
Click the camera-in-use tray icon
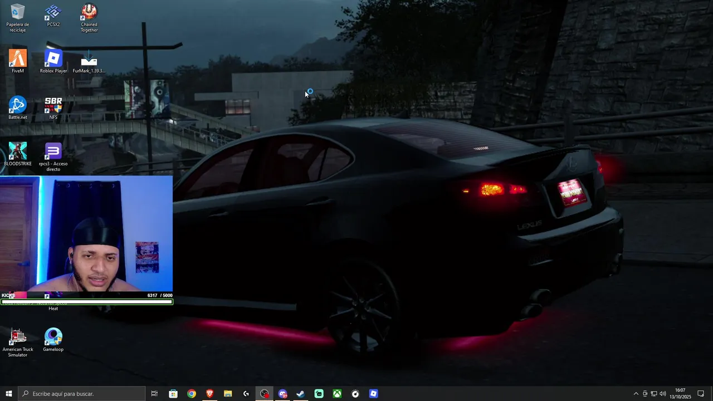pos(645,394)
